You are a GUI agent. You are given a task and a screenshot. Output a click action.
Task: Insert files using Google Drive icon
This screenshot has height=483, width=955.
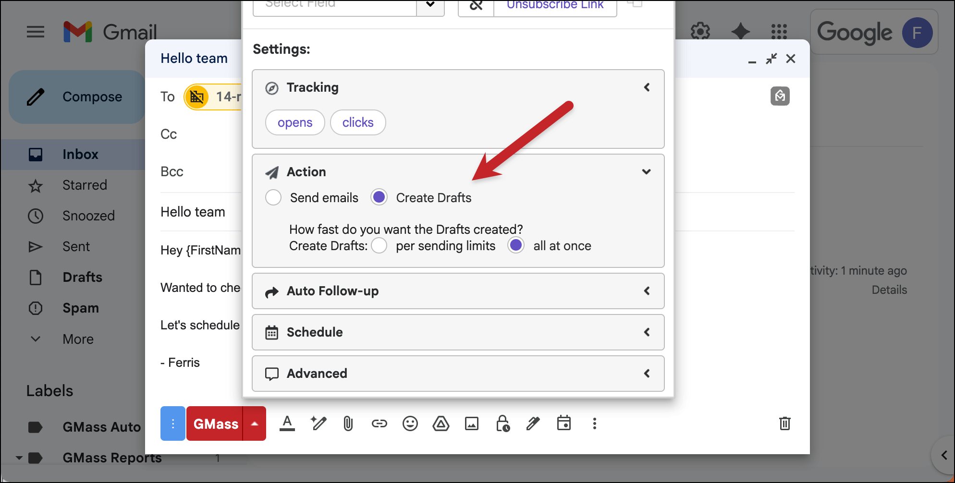(x=441, y=423)
